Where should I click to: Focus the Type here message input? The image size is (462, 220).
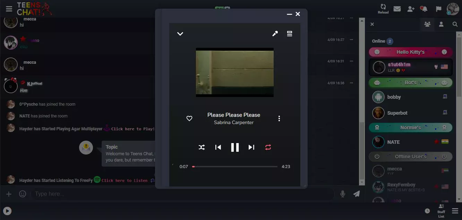click(x=182, y=194)
